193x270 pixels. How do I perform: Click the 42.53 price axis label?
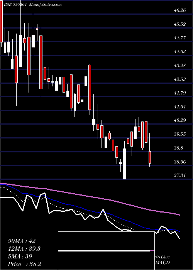pos(180,79)
